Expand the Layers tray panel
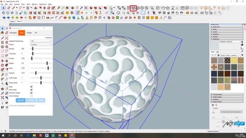This screenshot has width=246, height=138. 227,32
